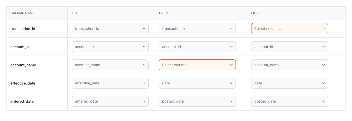
Task: Expand File 2 posted_date dropdown
Action: (x=197, y=101)
